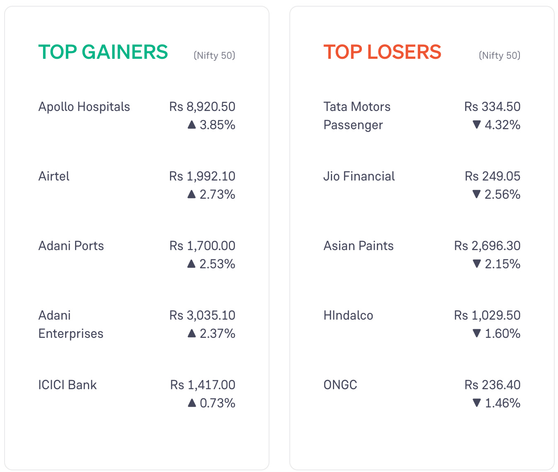Click the Nifty 50 label under Top Losers
This screenshot has width=558, height=472.
500,55
